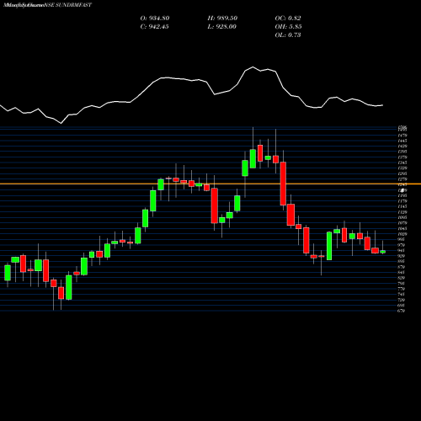Click the 995 label on price axis
The image size is (421, 421).
click(x=402, y=239)
